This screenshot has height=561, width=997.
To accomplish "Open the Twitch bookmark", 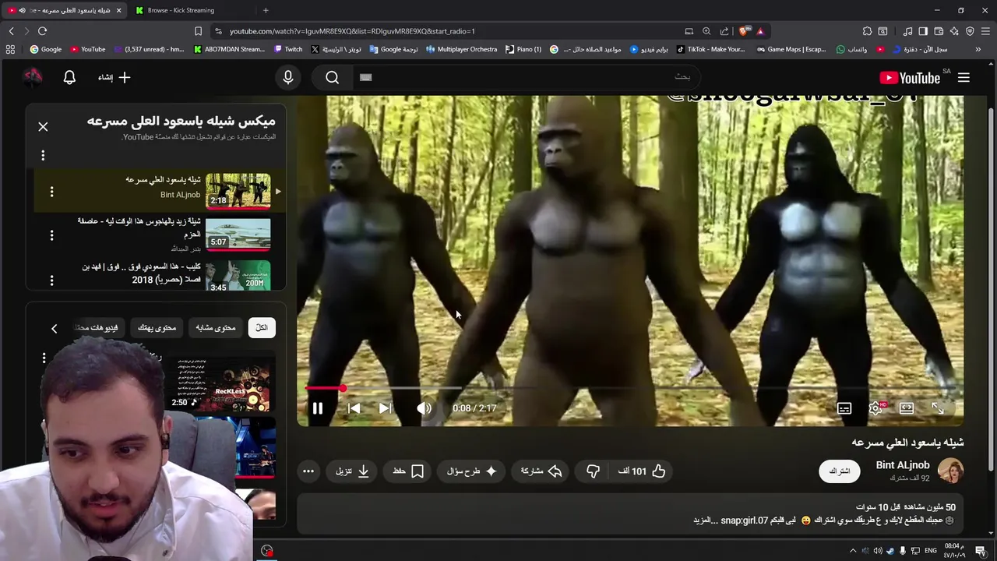I will tap(288, 49).
